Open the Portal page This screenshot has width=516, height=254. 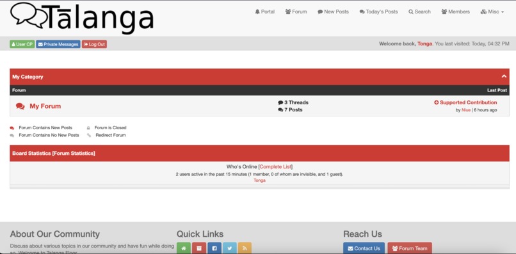pos(264,12)
